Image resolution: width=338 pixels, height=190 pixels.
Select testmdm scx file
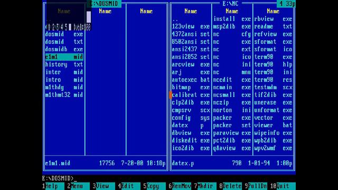pos(274,87)
